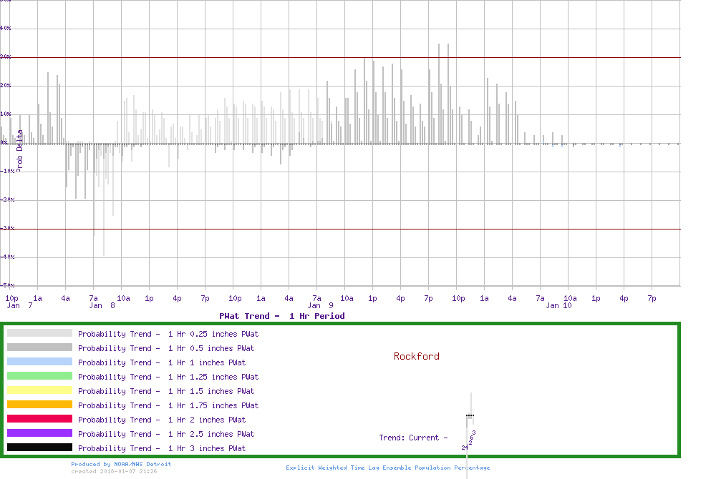Click the Rockford location title
This screenshot has width=716, height=479.
(x=417, y=356)
